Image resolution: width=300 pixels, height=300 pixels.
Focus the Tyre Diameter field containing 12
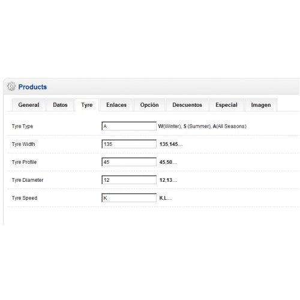(x=129, y=180)
